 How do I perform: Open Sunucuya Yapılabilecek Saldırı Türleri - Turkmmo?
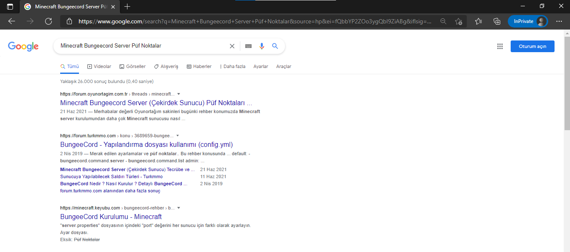pyautogui.click(x=111, y=176)
